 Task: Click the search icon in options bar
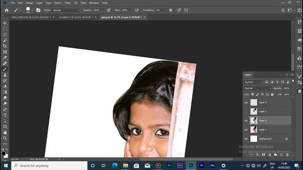[283, 10]
